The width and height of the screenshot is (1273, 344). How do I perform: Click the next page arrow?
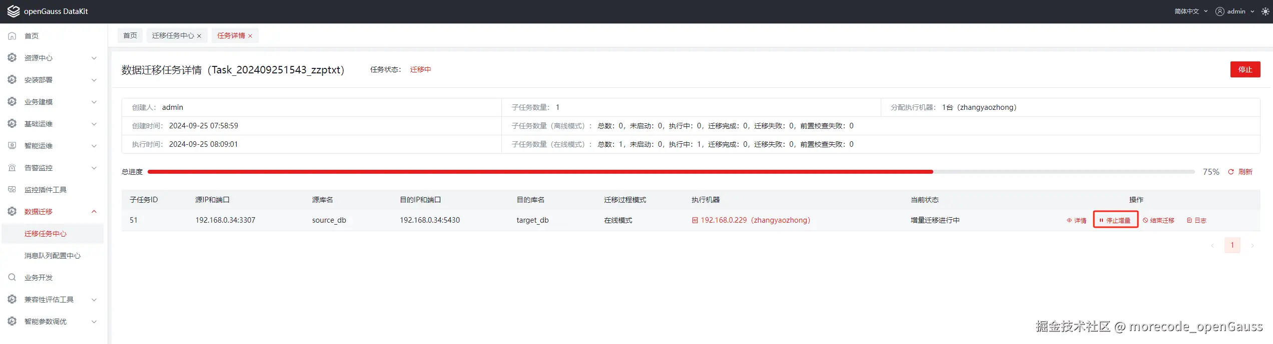point(1252,245)
